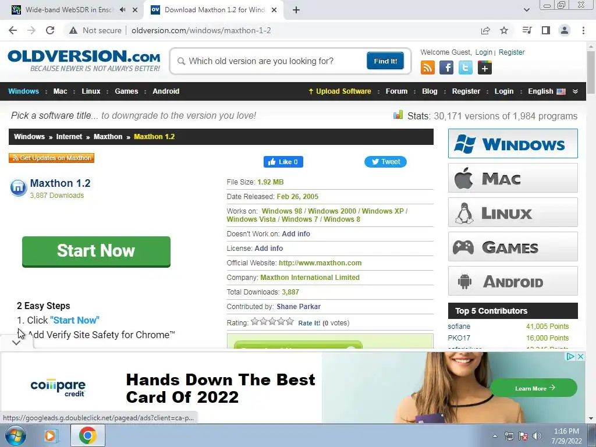Click the share page icon in address bar
This screenshot has height=447, width=596.
(485, 30)
